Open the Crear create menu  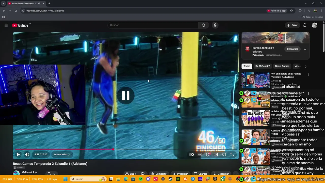[x=292, y=25]
